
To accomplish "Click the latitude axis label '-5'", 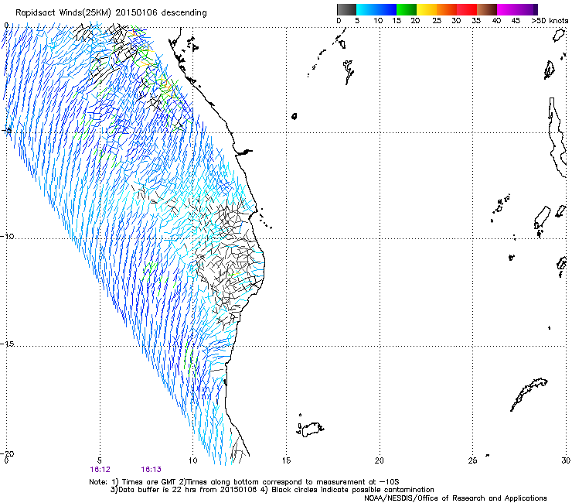I will click(7, 131).
